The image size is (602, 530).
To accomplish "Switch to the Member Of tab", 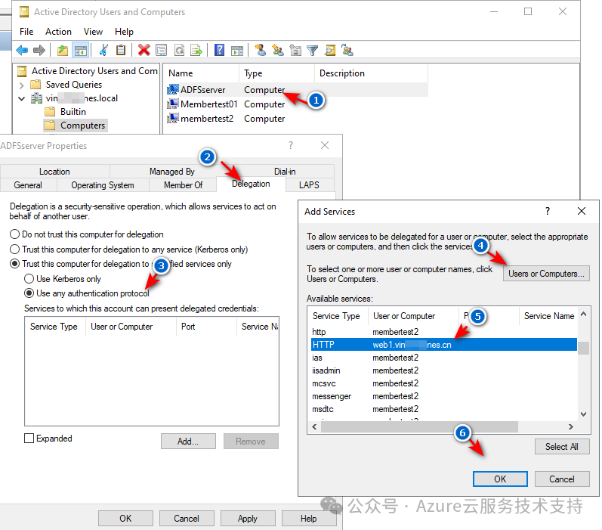I will point(183,185).
